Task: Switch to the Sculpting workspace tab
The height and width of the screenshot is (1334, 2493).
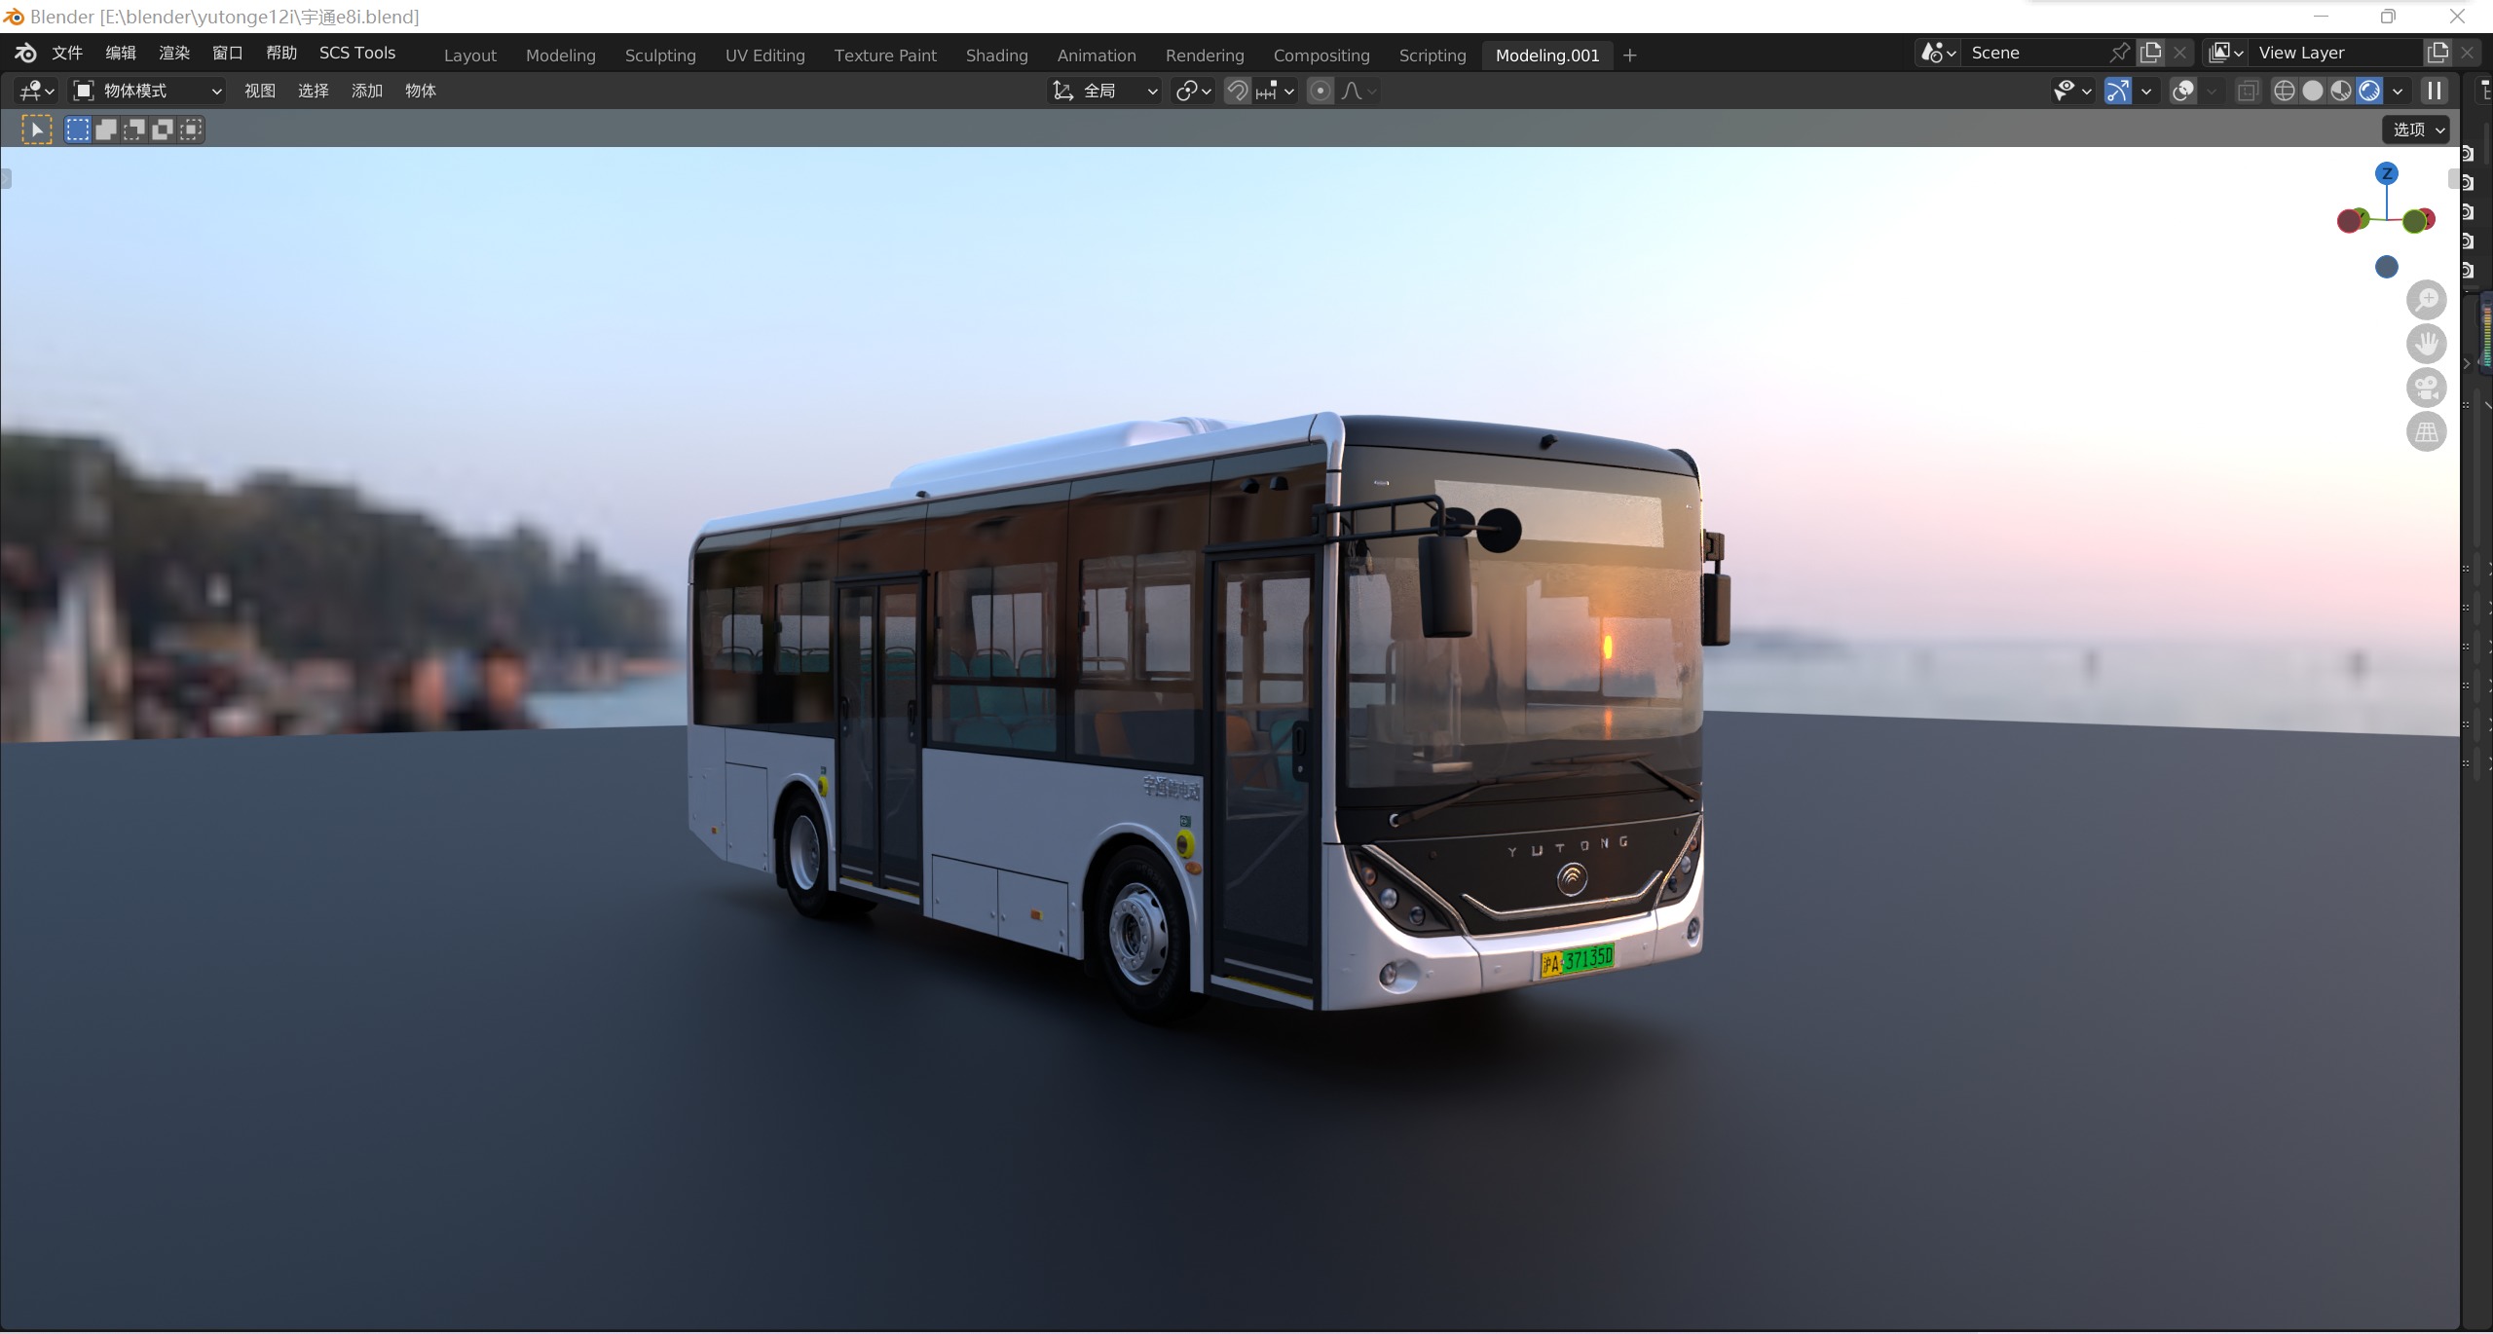Action: (660, 56)
